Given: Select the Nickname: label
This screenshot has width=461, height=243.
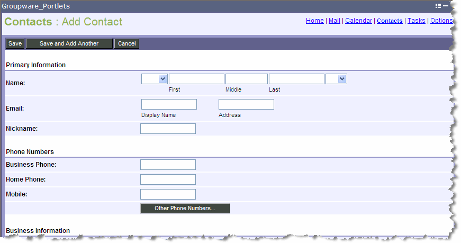Looking at the screenshot, I should pyautogui.click(x=22, y=129).
